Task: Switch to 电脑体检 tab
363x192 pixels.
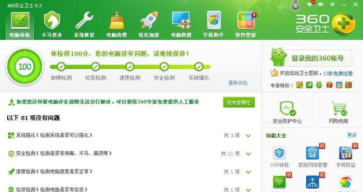Action: coord(20,25)
